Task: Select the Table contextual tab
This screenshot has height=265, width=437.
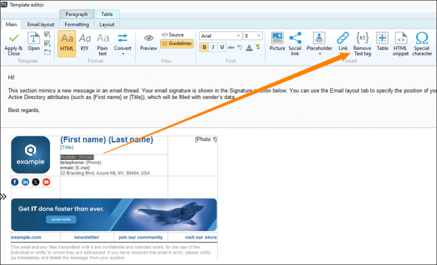Action: click(107, 14)
